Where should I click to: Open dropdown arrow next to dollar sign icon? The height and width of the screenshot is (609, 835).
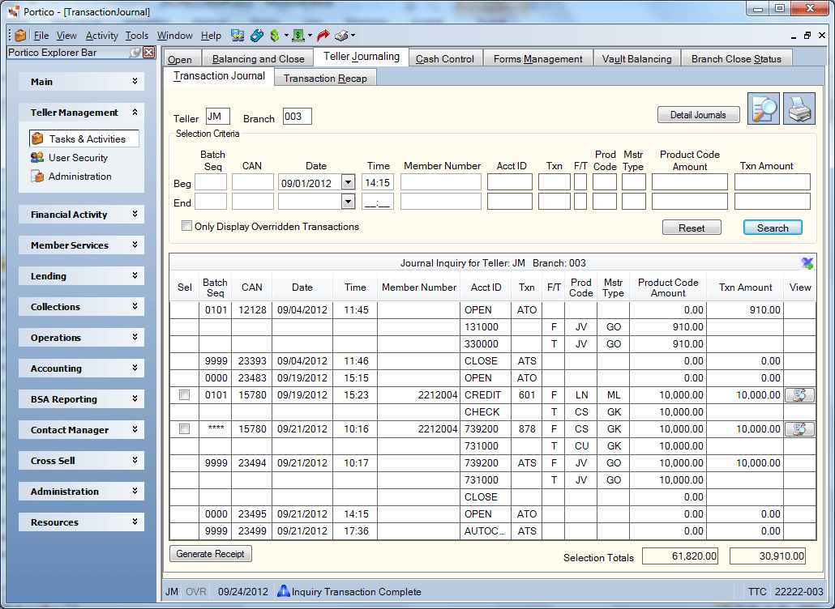[x=286, y=36]
